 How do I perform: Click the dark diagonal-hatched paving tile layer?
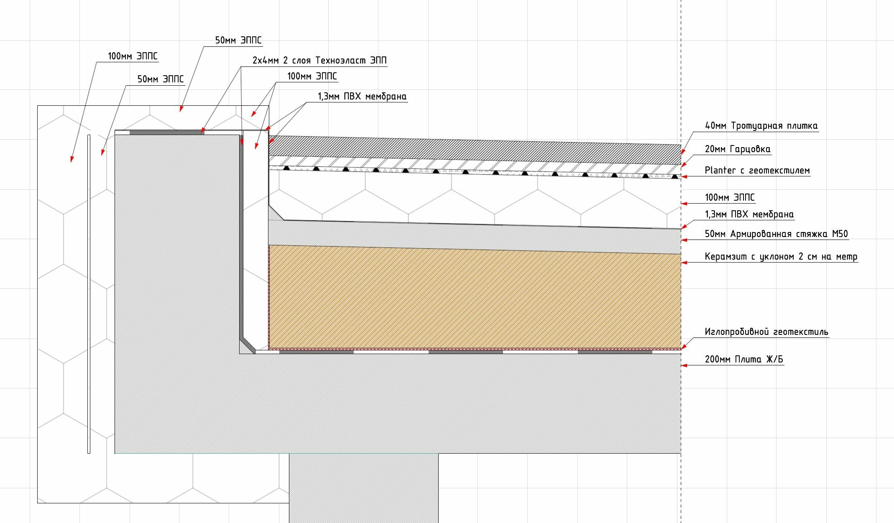point(475,150)
